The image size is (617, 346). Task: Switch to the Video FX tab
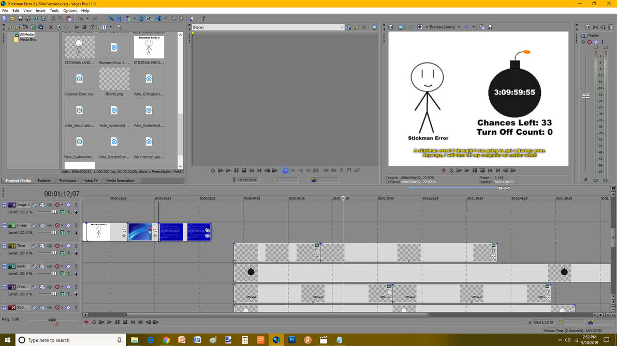(91, 181)
